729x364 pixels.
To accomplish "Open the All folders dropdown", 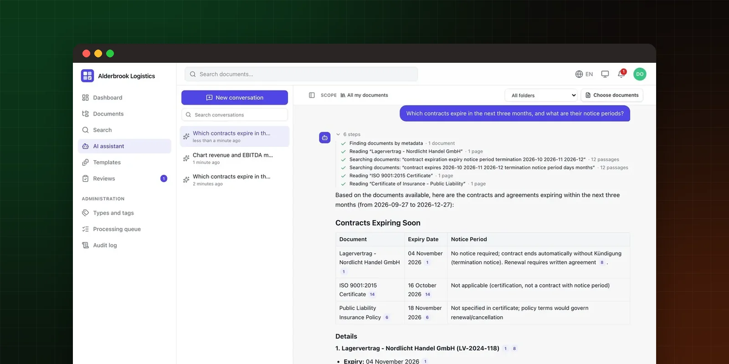I will pyautogui.click(x=541, y=95).
